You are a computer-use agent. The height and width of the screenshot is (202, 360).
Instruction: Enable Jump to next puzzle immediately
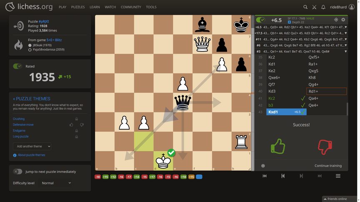tap(17, 172)
